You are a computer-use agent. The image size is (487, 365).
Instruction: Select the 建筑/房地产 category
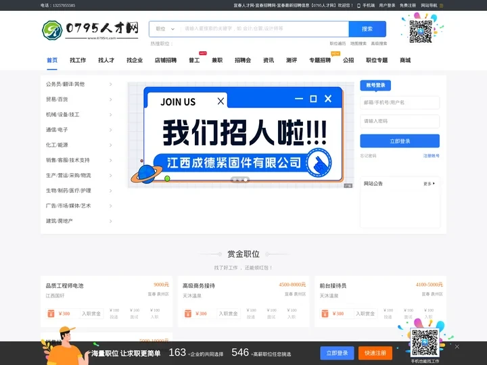tap(60, 221)
